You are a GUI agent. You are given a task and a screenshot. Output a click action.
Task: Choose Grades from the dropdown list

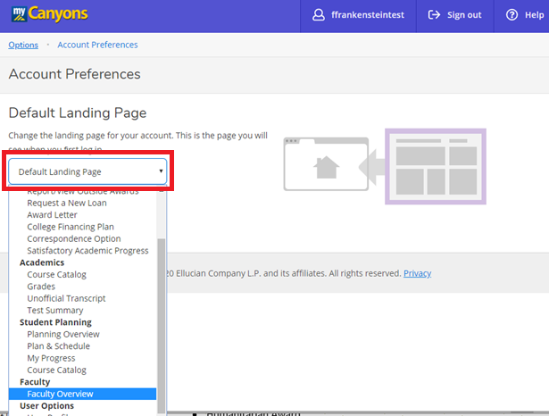[42, 287]
